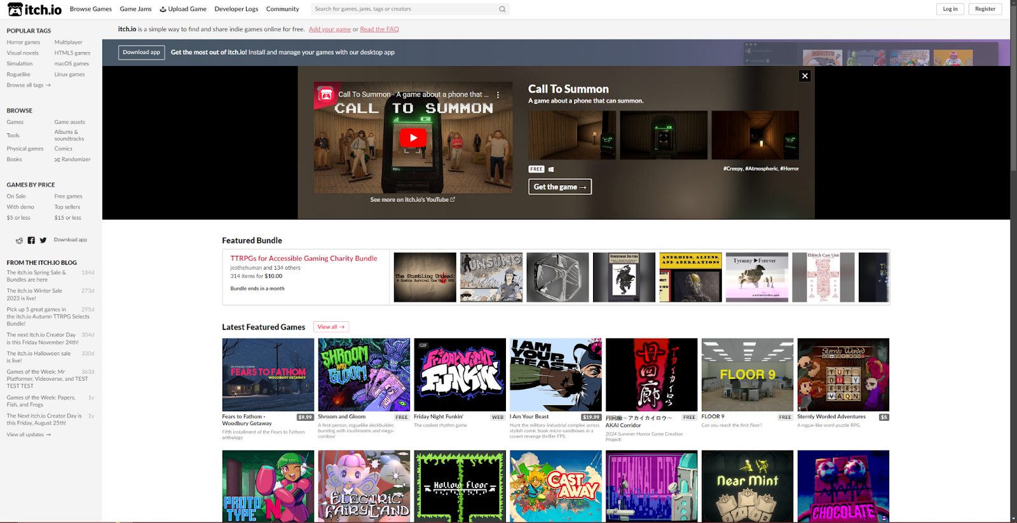This screenshot has height=523, width=1017.
Task: Open Albums & soundtracks category
Action: (x=69, y=135)
